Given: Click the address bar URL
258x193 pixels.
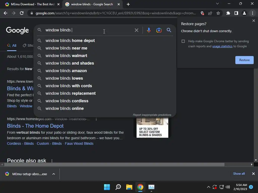Looking at the screenshot, I should pos(116,13).
